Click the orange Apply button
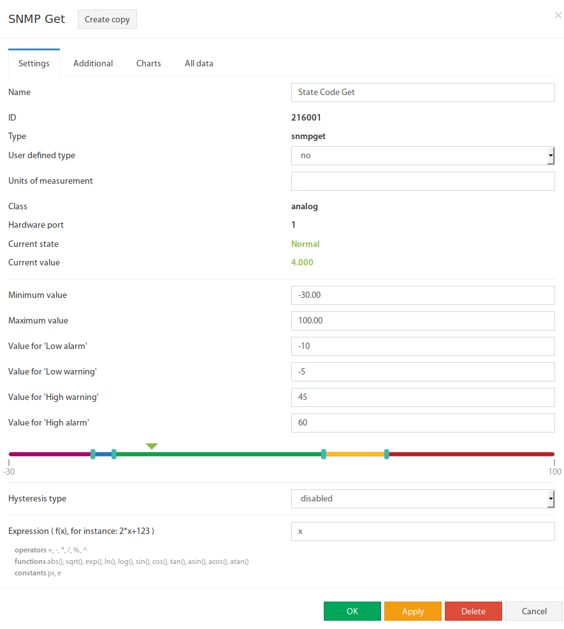The width and height of the screenshot is (564, 629). click(412, 611)
